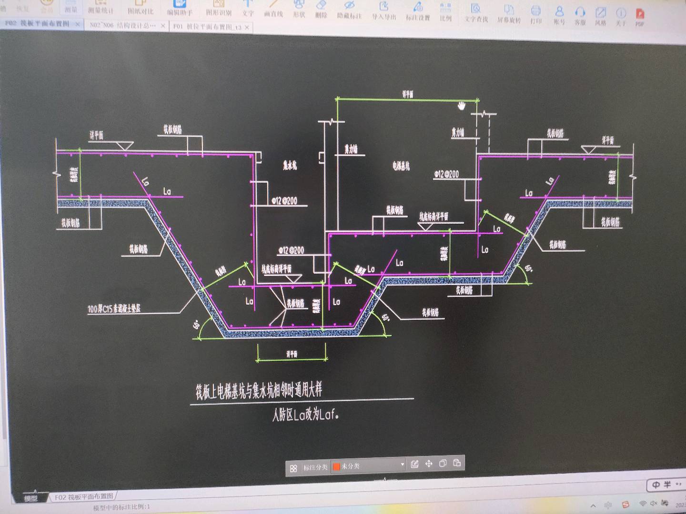Click the 100厚C15素混凝土垫层 label
This screenshot has height=514, width=686.
[114, 308]
